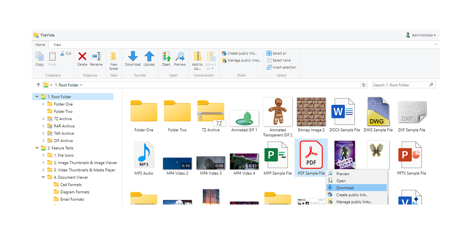The height and width of the screenshot is (235, 471).
Task: Collapse the 1. Root Folder tree node
Action: point(37,97)
